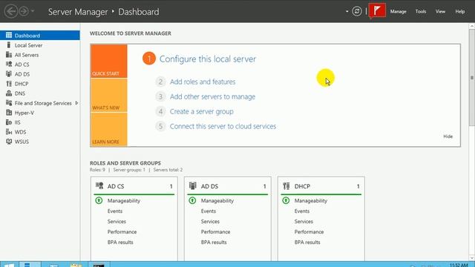Screen dimensions: 475x267
Task: Hide the welcome tile
Action: (x=448, y=136)
